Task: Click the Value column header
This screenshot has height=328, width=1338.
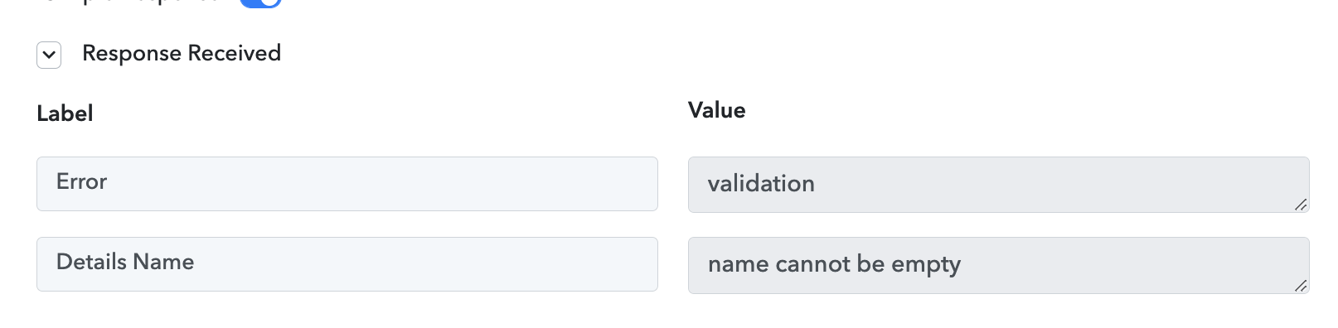Action: pos(717,110)
